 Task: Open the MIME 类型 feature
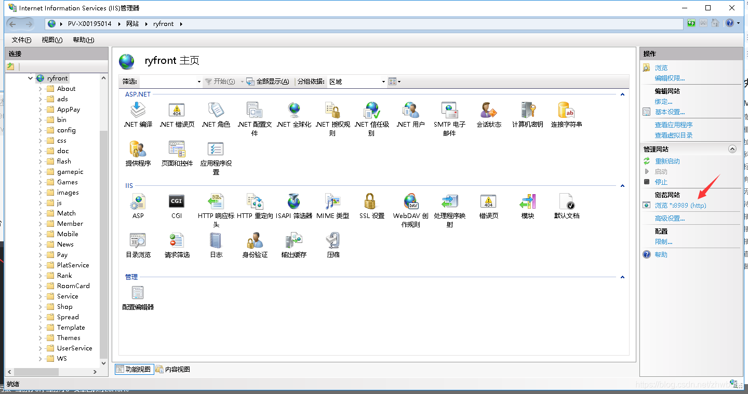332,206
